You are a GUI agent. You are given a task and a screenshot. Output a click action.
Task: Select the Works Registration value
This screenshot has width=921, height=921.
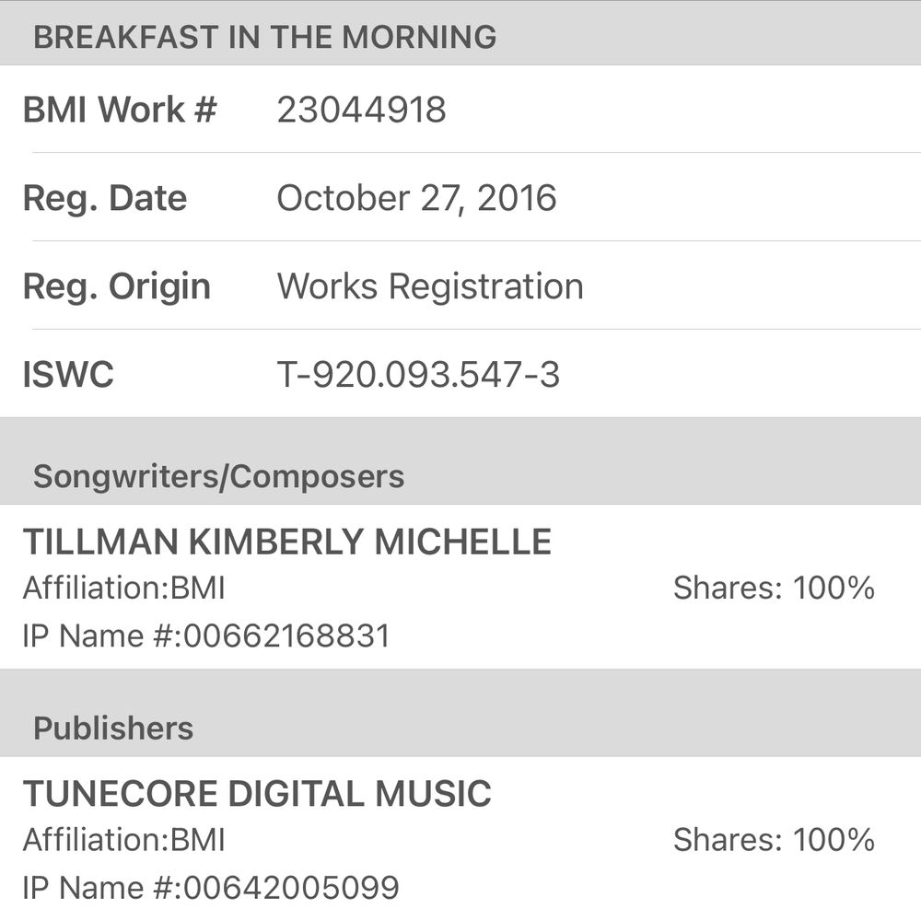click(430, 286)
